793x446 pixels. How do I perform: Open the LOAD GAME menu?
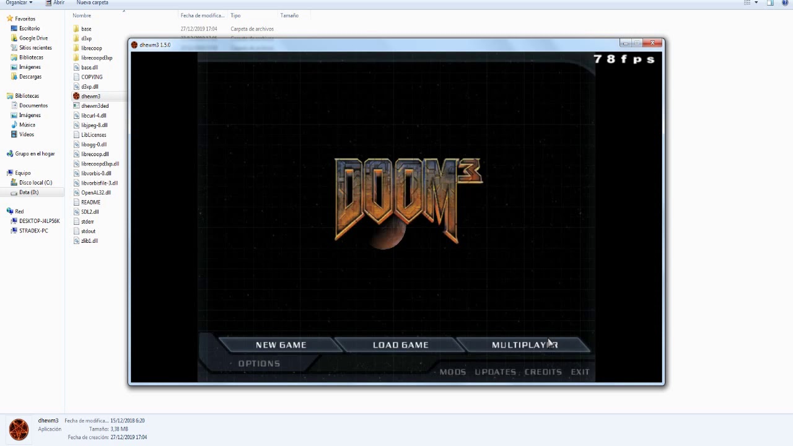tap(400, 345)
